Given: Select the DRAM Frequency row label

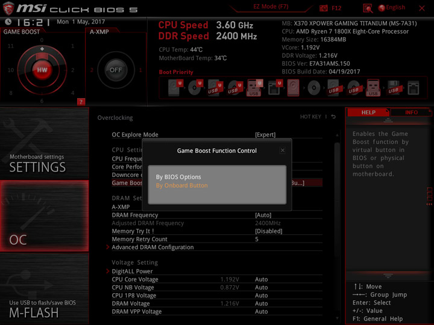Looking at the screenshot, I should click(135, 215).
